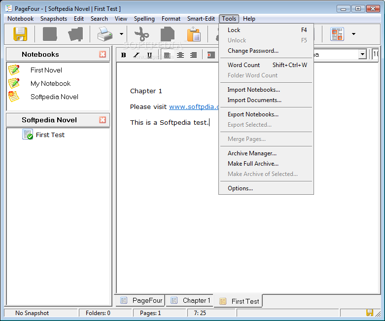385x321 pixels.
Task: Select My Notebook in list
Action: (x=51, y=83)
